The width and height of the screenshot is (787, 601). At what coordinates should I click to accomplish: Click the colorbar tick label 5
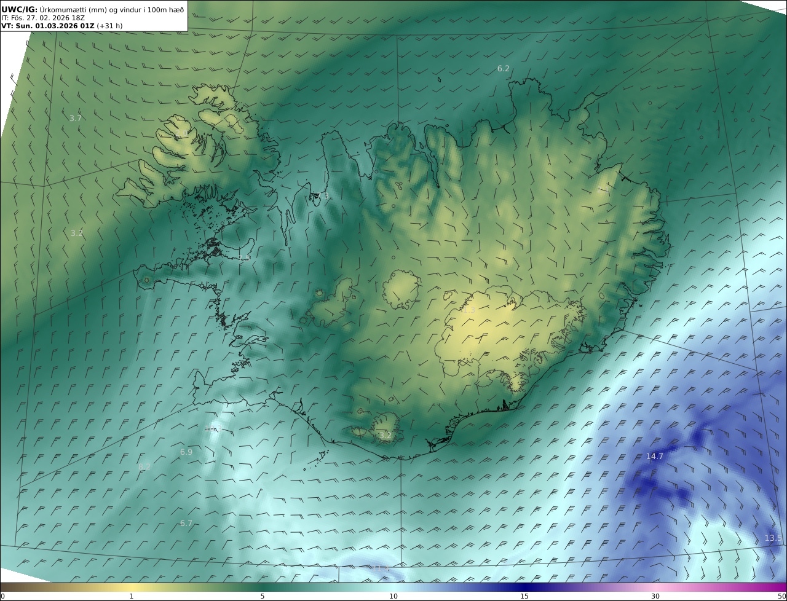pyautogui.click(x=263, y=596)
